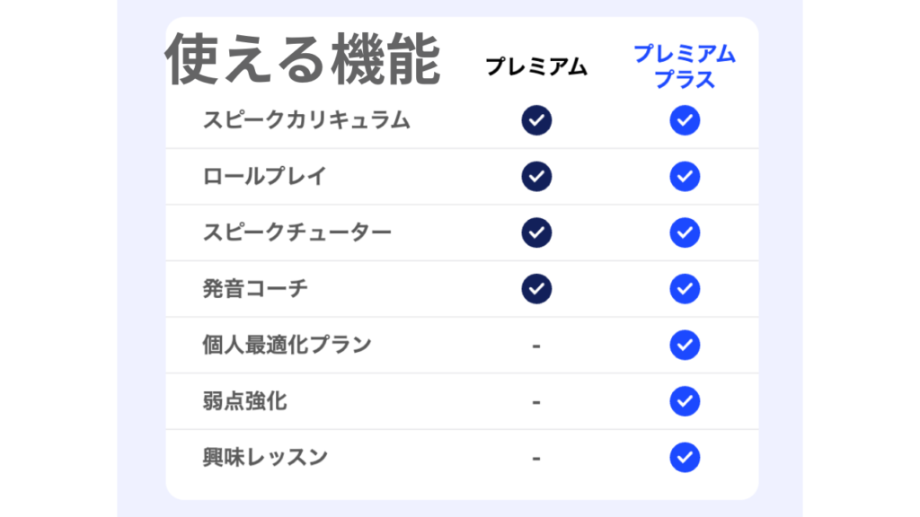
Task: Click Premium checkmark for スピークカリキュラム
Action: 536,120
